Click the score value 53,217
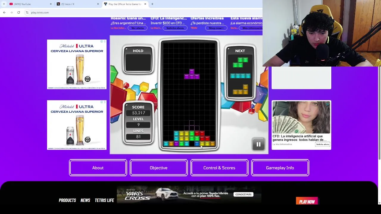Image resolution: width=381 pixels, height=214 pixels. click(138, 113)
